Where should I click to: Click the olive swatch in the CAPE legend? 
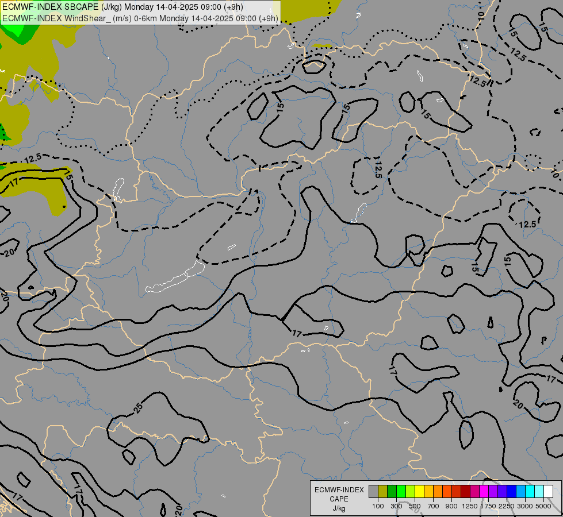(x=383, y=491)
